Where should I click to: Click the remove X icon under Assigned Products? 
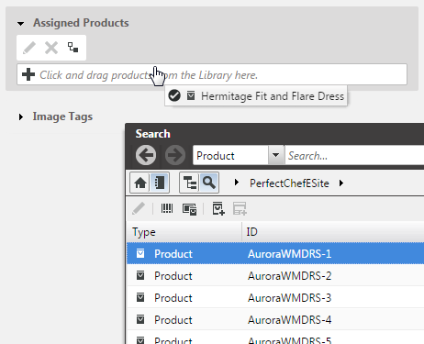pyautogui.click(x=51, y=48)
